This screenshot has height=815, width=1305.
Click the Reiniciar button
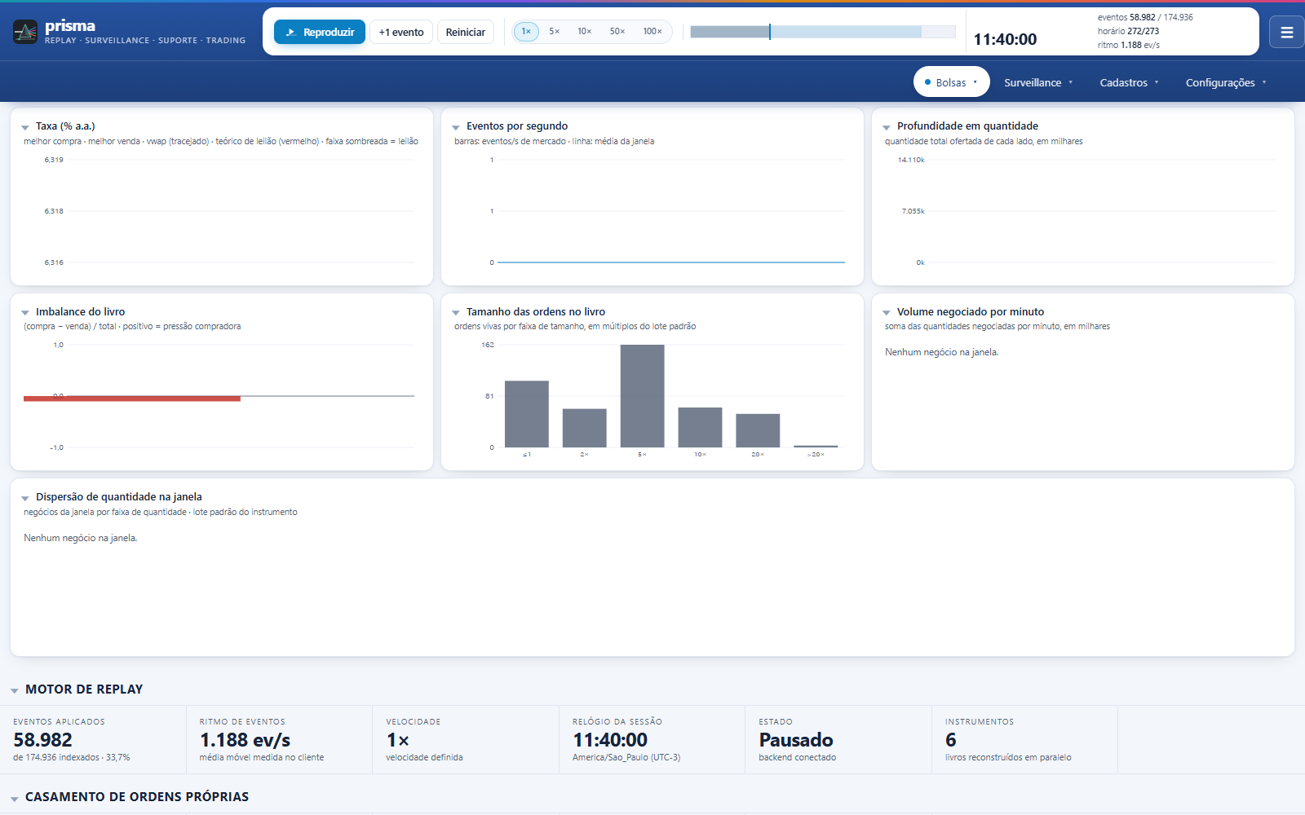(x=466, y=32)
